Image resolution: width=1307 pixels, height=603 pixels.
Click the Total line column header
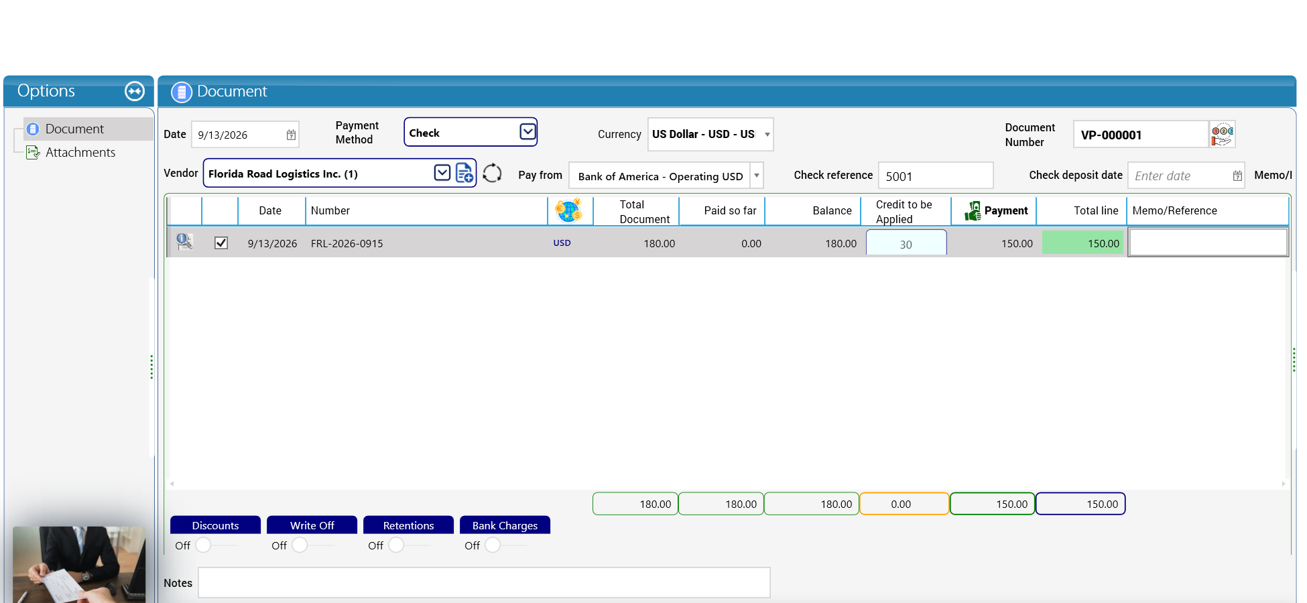click(1081, 210)
